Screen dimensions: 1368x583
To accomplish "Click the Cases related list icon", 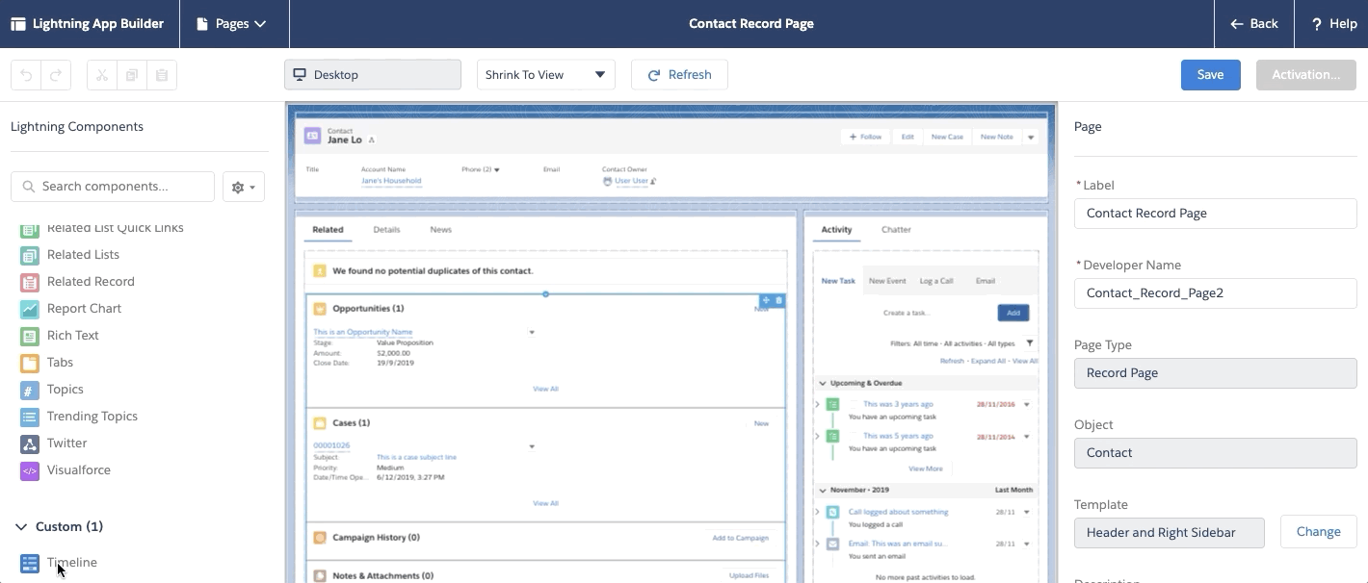I will click(x=320, y=422).
